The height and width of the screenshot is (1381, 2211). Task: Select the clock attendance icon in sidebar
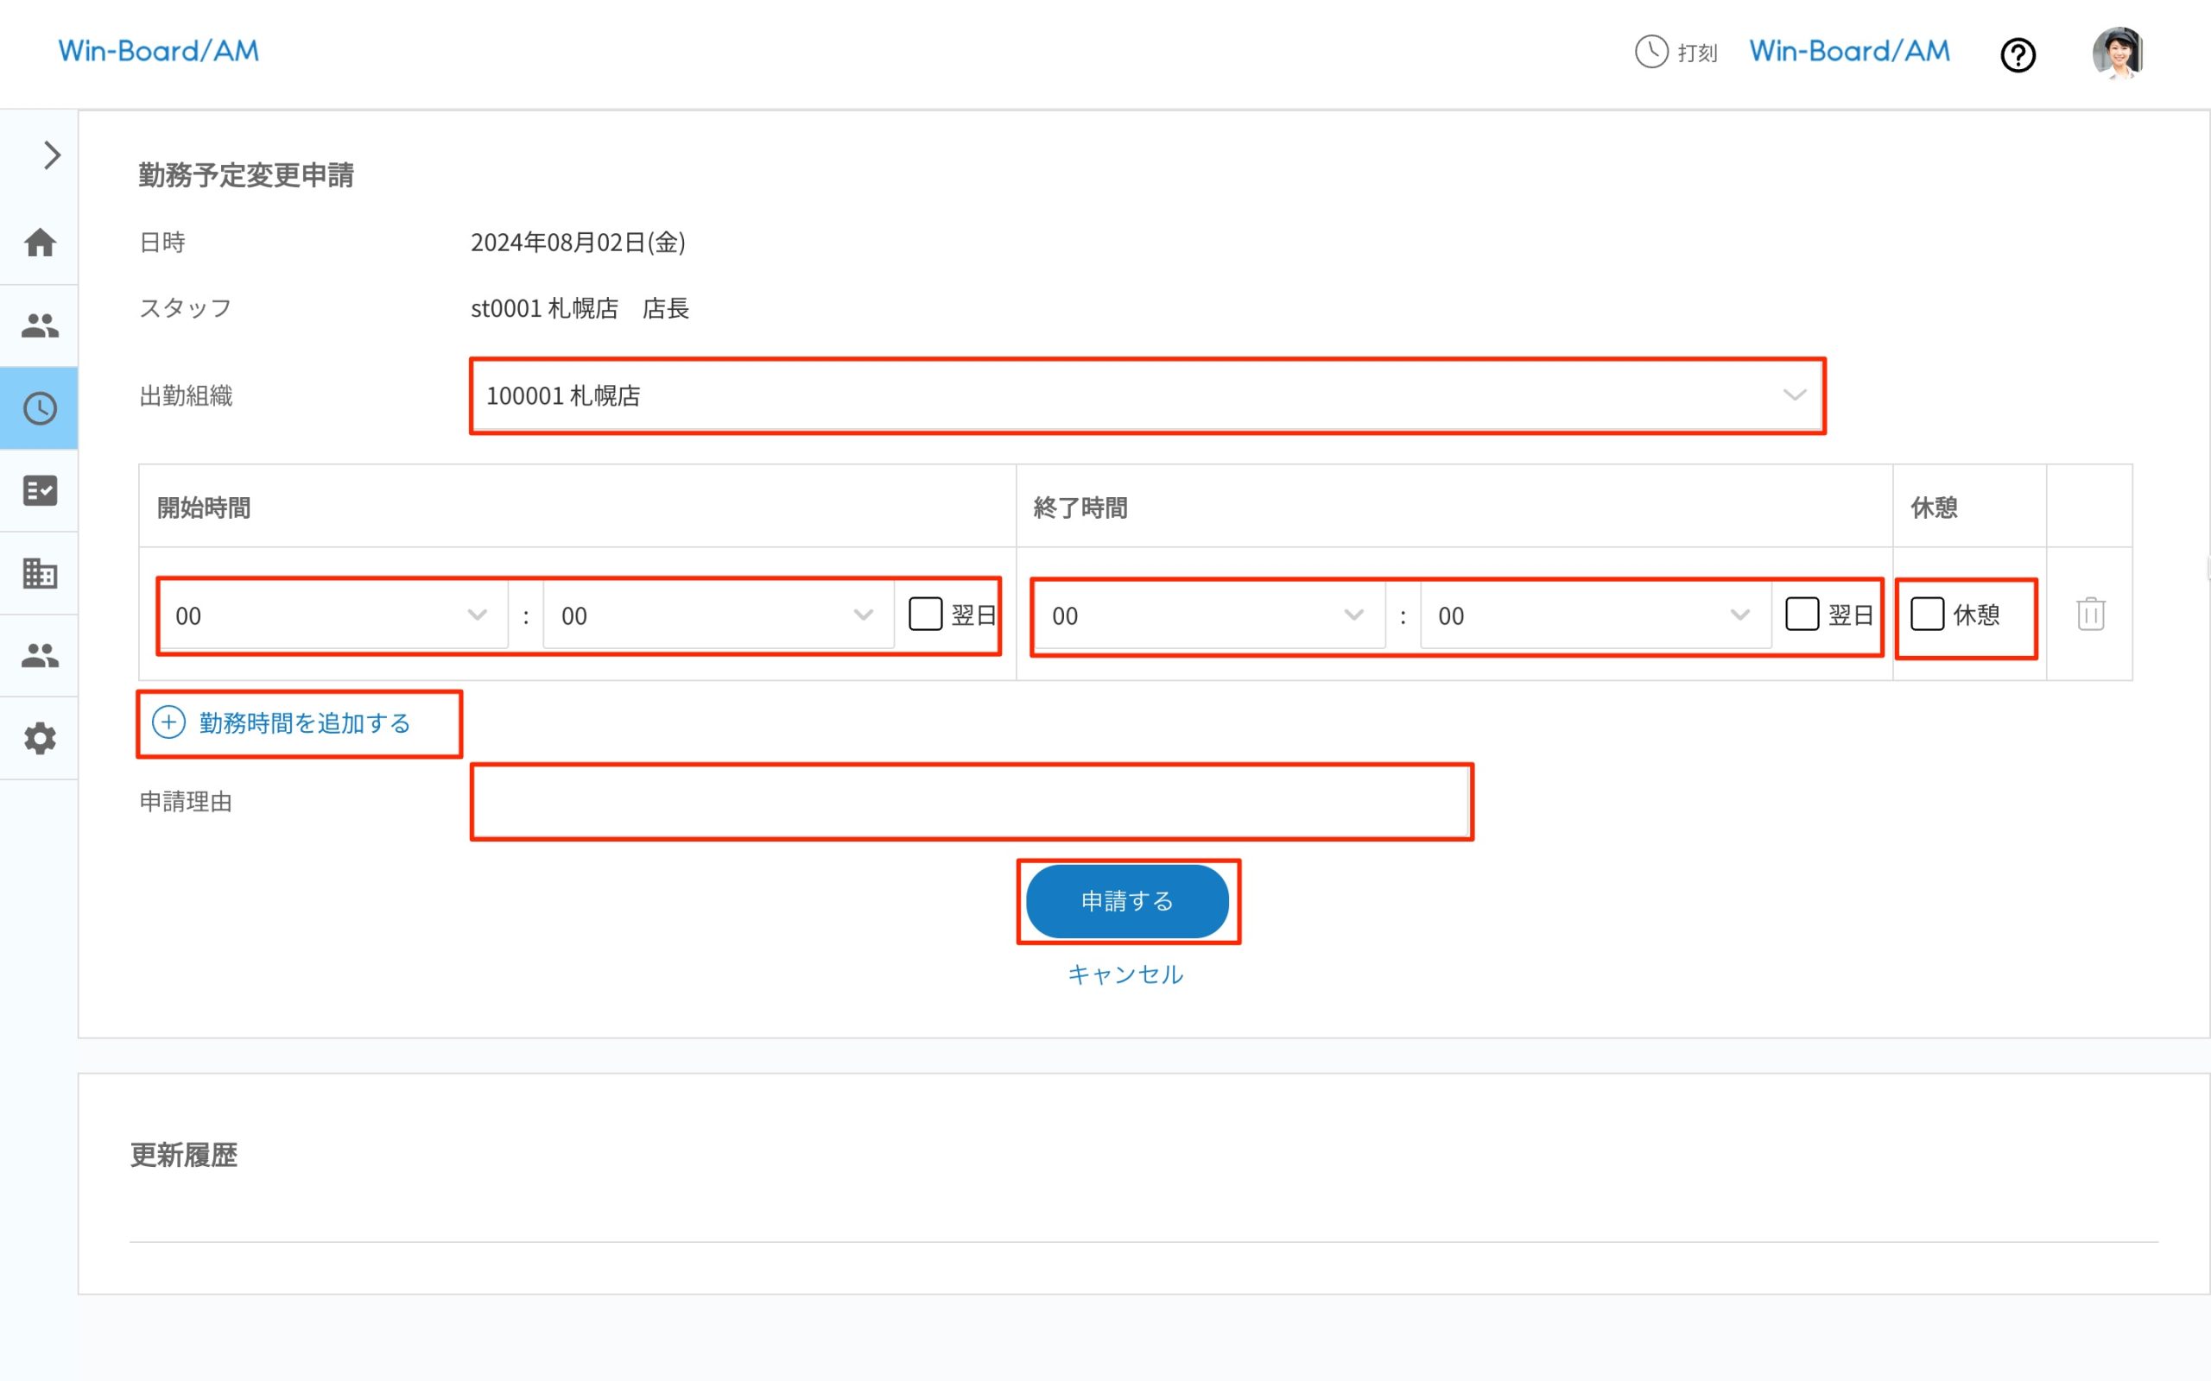(39, 408)
